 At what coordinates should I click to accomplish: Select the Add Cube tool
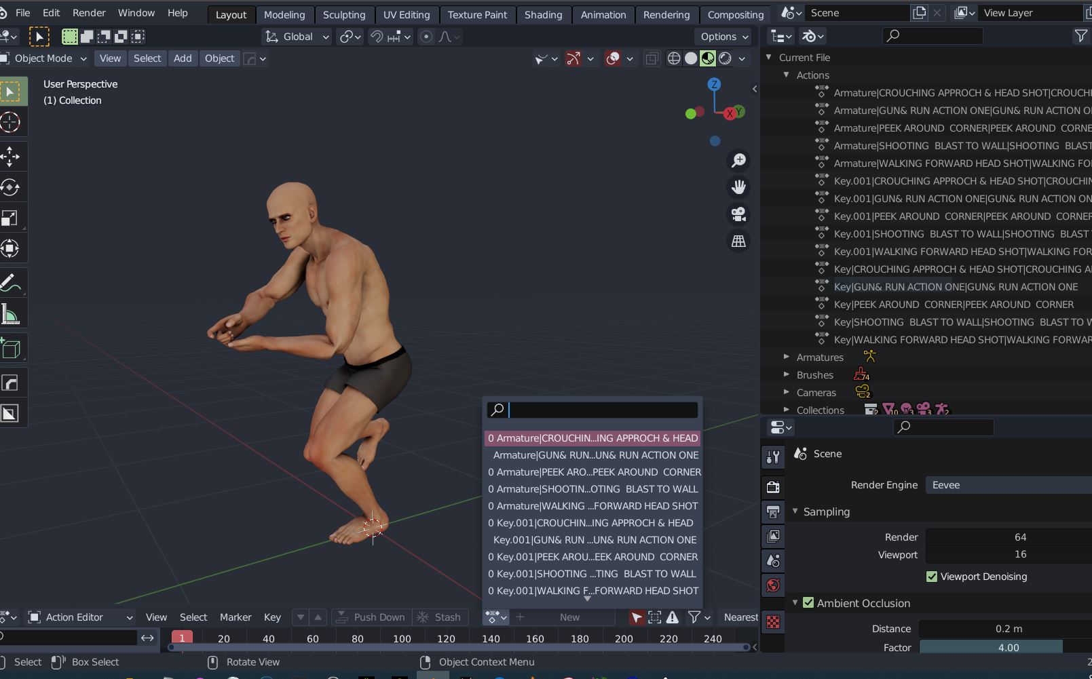[11, 348]
